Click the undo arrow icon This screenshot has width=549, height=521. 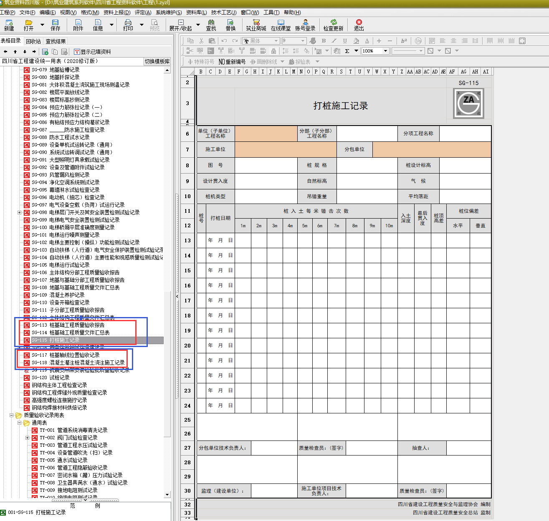click(224, 40)
